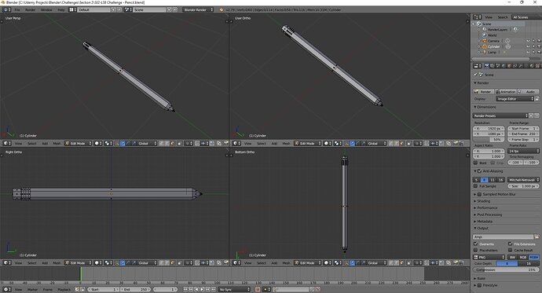Open the Marker menu in timeline
Screen dimensions: 542x293
tap(32, 290)
